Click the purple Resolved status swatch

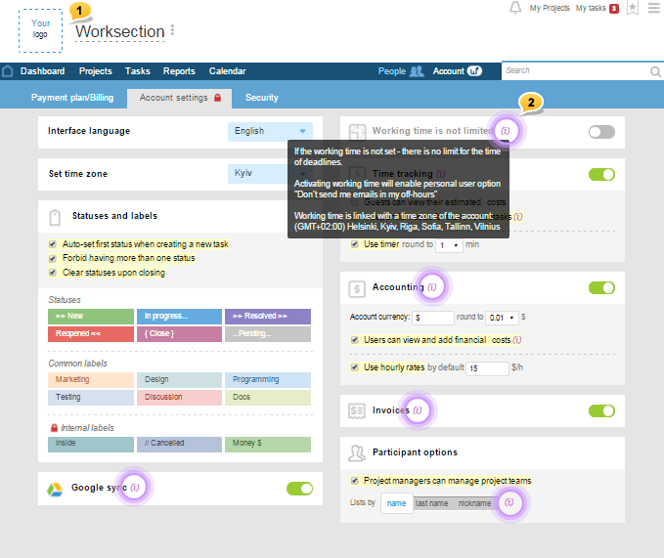click(x=268, y=317)
